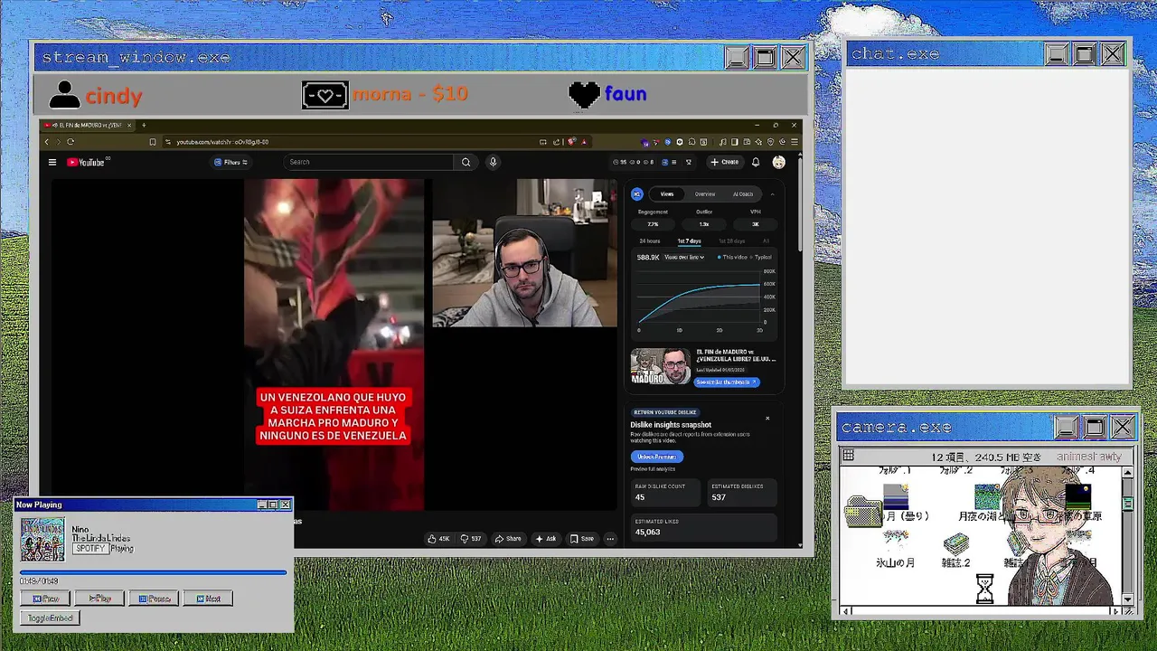The width and height of the screenshot is (1157, 651).
Task: Click camera window vertical scrollbar down arrow
Action: pos(1127,599)
